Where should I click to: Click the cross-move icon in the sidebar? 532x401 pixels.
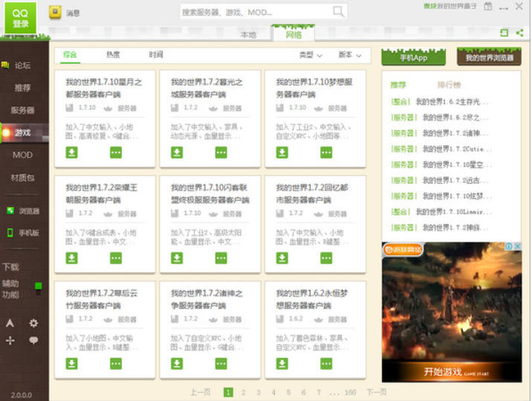[x=10, y=340]
